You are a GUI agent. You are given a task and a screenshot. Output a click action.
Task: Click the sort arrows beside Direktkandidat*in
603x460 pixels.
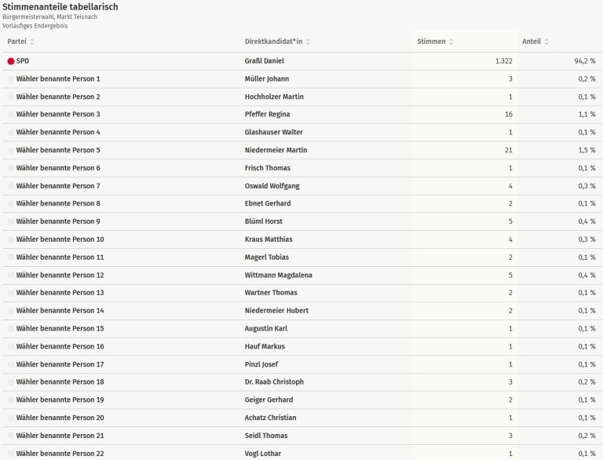point(319,42)
